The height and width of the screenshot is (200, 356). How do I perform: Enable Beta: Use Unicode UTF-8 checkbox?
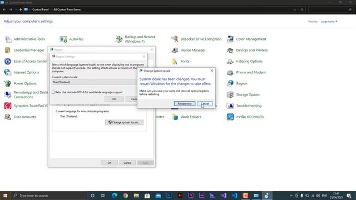click(x=53, y=92)
